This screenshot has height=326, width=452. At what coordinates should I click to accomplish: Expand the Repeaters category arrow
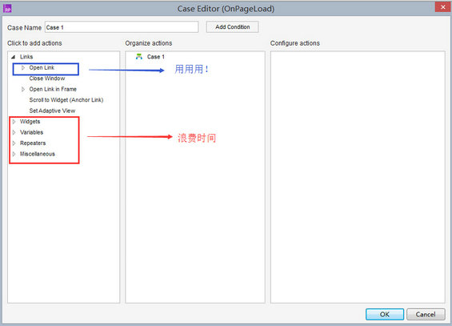pyautogui.click(x=14, y=143)
